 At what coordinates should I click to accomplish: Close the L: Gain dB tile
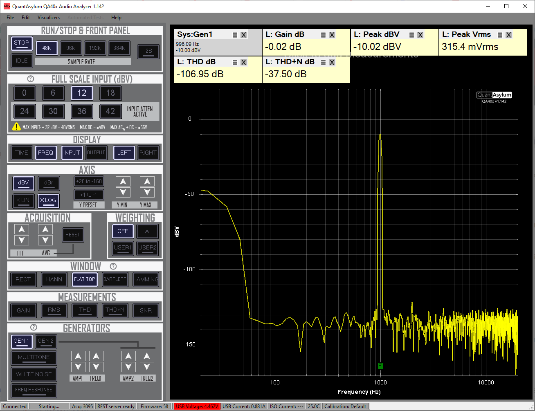click(x=332, y=35)
